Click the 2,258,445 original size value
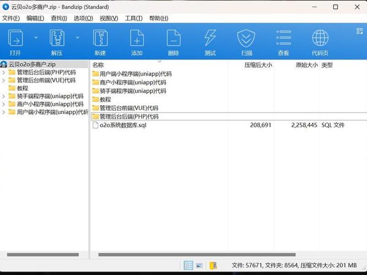367x275 pixels. pyautogui.click(x=304, y=125)
